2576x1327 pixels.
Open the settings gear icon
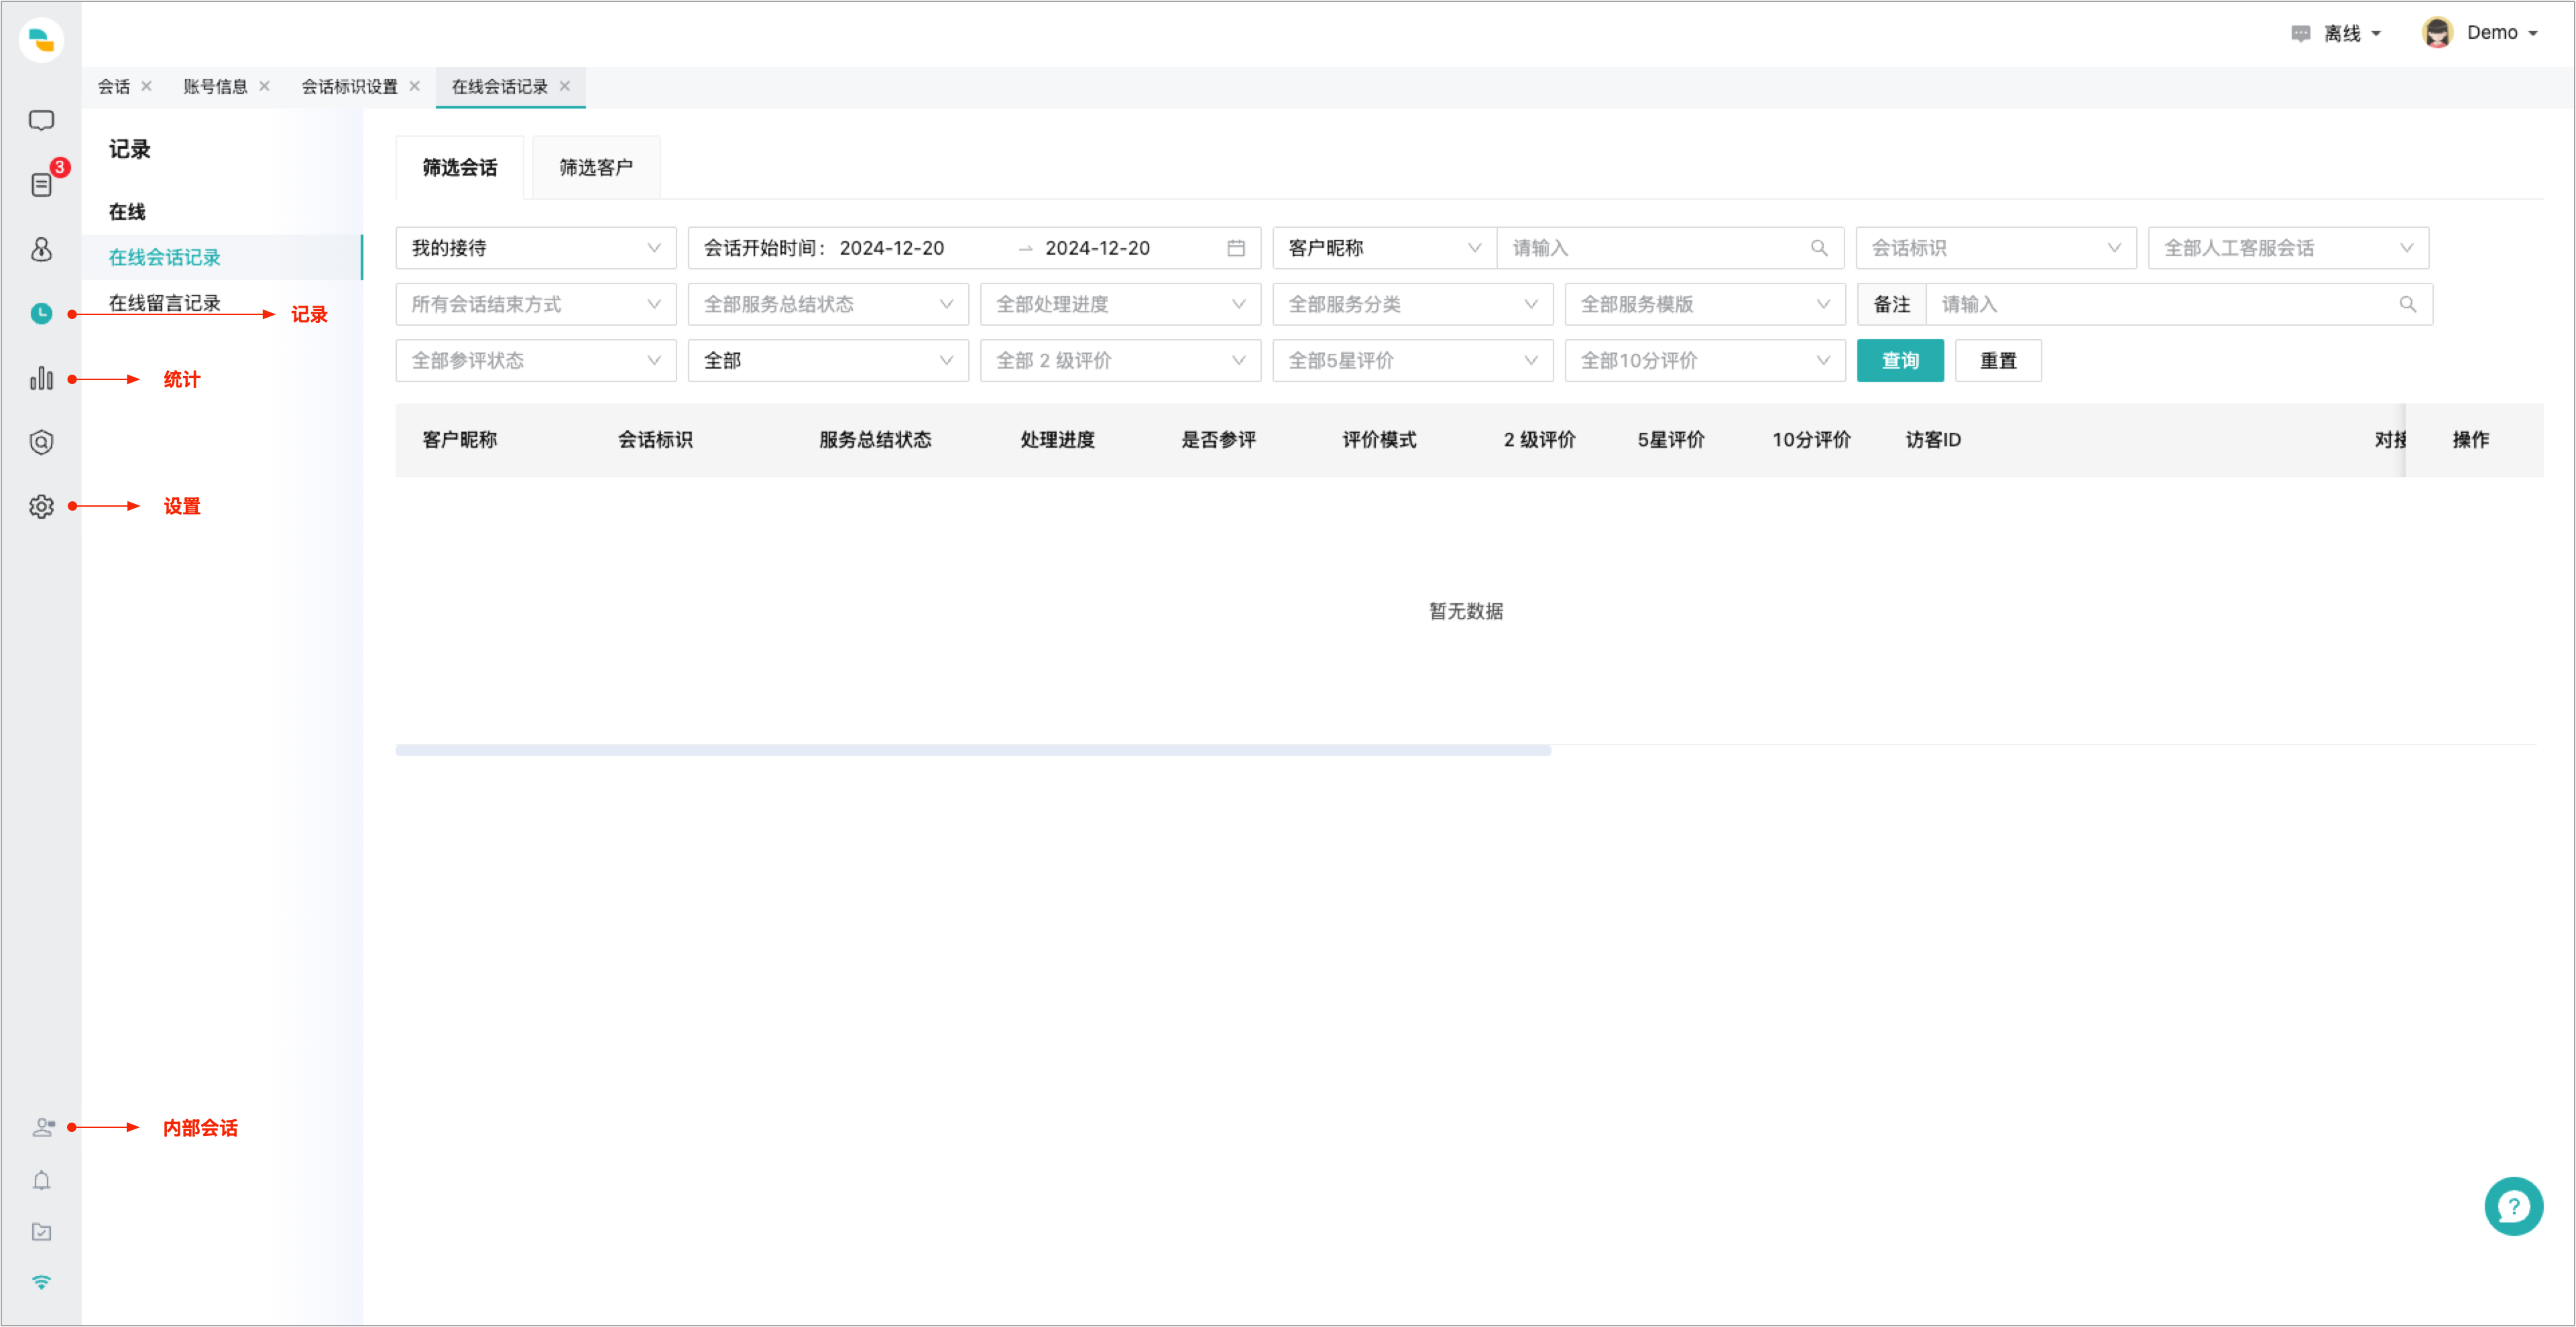click(41, 505)
